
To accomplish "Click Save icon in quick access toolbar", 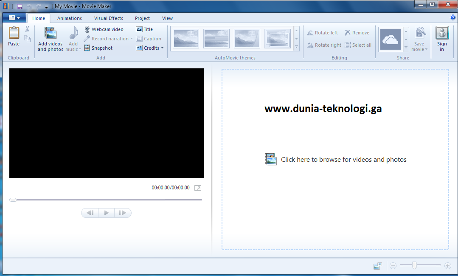I will (20, 6).
